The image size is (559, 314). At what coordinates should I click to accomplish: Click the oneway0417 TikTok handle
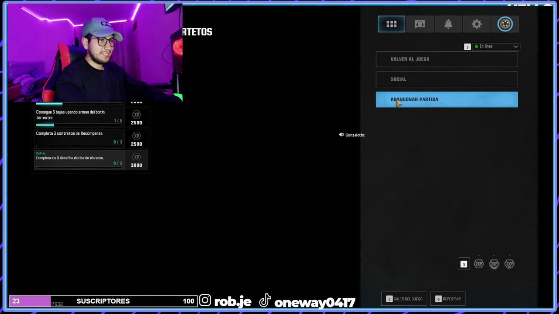[314, 302]
